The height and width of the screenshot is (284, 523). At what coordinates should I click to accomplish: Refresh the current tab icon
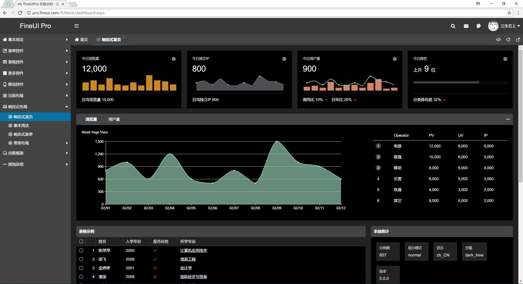point(508,40)
